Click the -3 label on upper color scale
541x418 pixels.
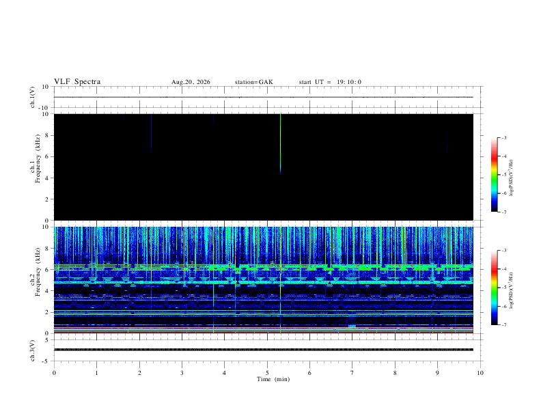[504, 137]
